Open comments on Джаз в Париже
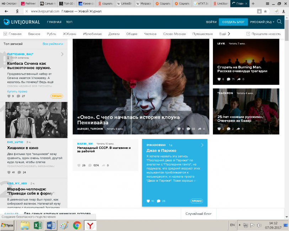This screenshot has width=289, height=231. coord(159,201)
